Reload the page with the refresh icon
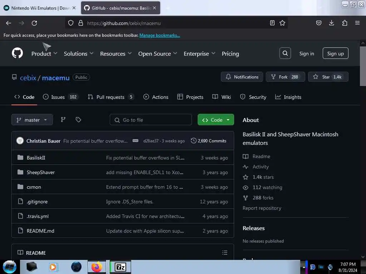Image resolution: width=366 pixels, height=274 pixels. [x=34, y=23]
